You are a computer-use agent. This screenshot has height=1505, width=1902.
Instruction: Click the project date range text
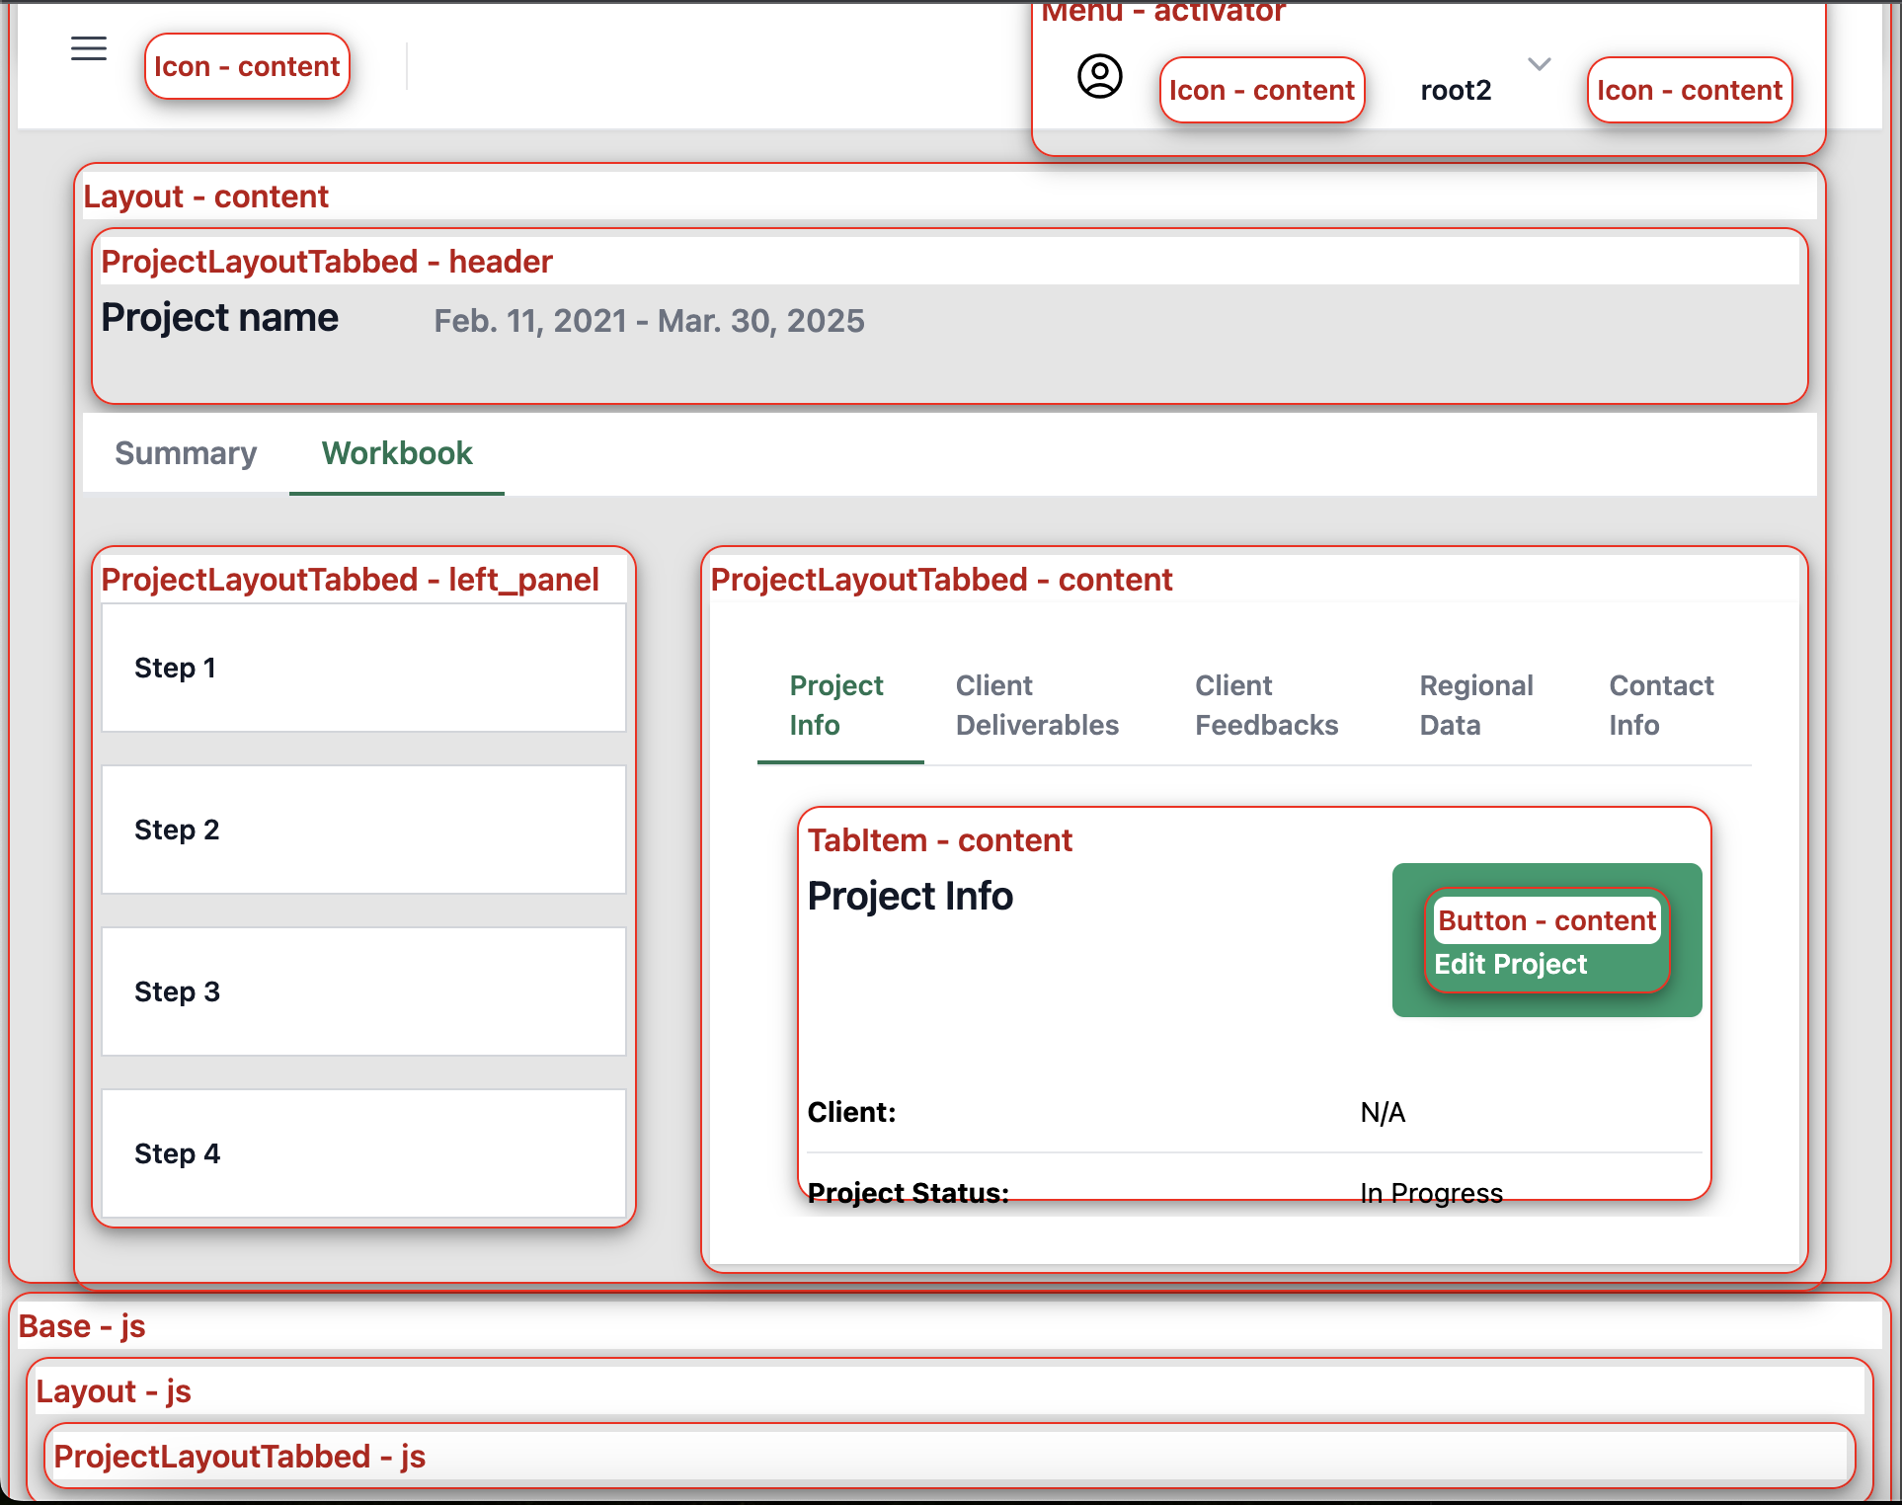(649, 321)
